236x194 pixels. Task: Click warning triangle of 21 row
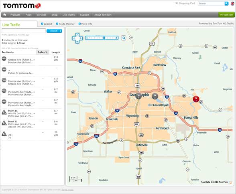[4, 133]
